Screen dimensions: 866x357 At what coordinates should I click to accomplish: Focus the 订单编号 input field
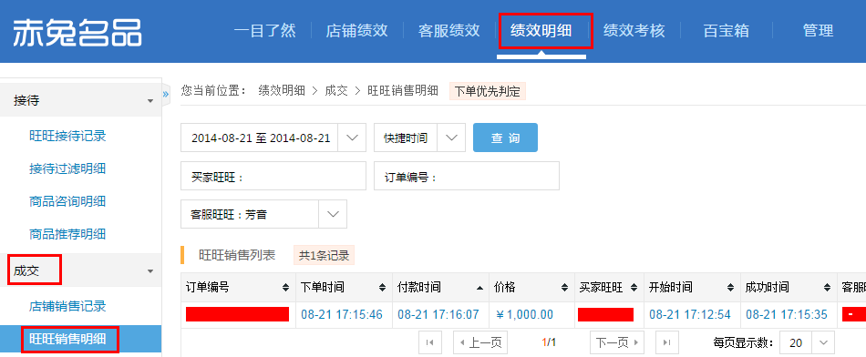[467, 176]
